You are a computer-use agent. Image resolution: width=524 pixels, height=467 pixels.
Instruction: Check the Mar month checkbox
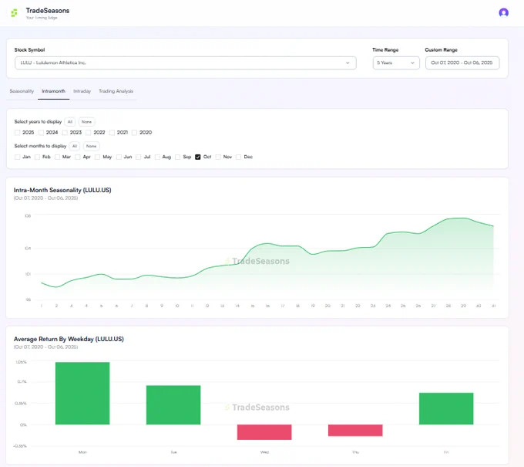(58, 157)
